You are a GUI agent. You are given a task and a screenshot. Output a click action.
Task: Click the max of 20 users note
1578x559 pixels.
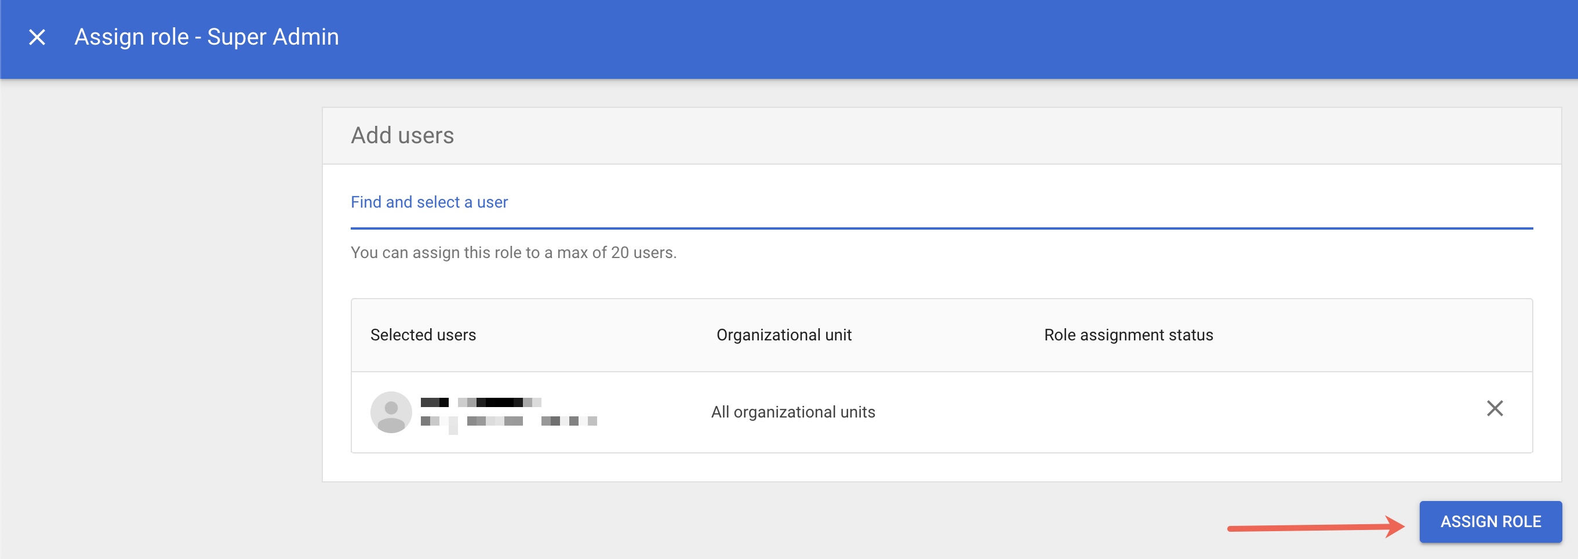pos(512,252)
